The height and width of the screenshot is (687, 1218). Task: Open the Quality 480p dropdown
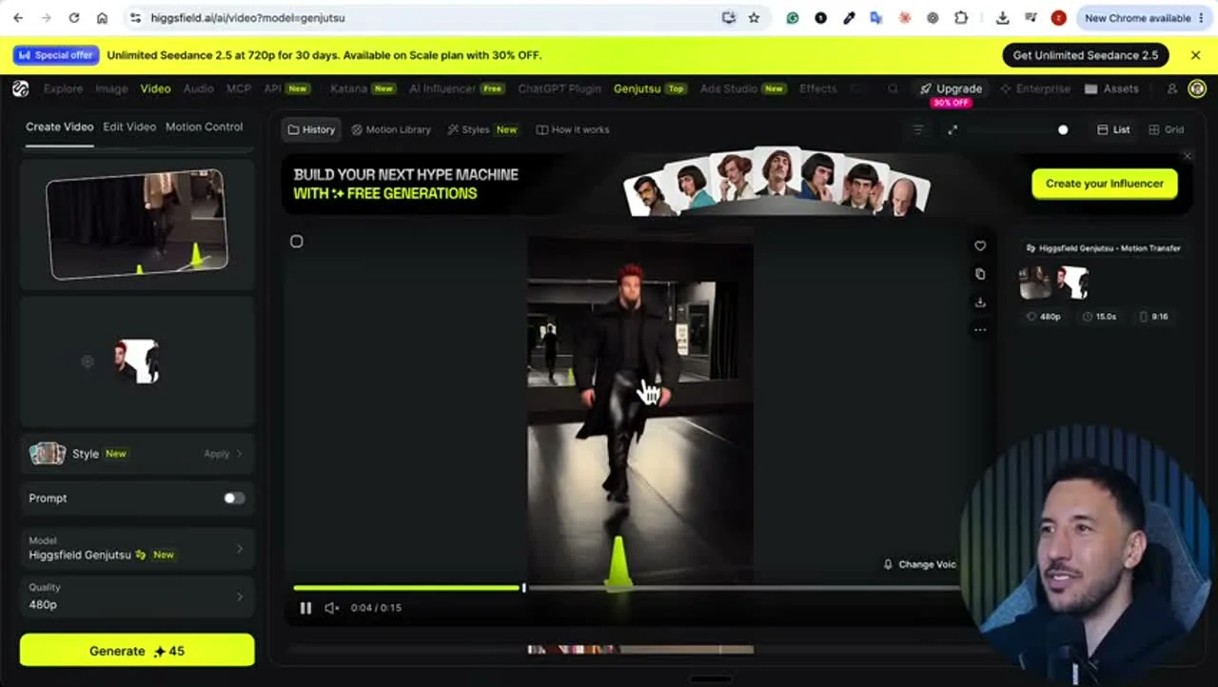(x=137, y=596)
